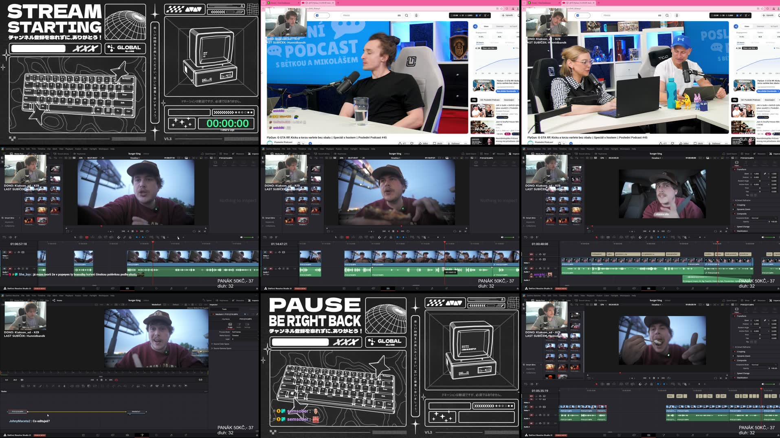The image size is (780, 438).
Task: Open Composite Mode Normal dropdown, car-interior frame
Action: click(x=764, y=218)
